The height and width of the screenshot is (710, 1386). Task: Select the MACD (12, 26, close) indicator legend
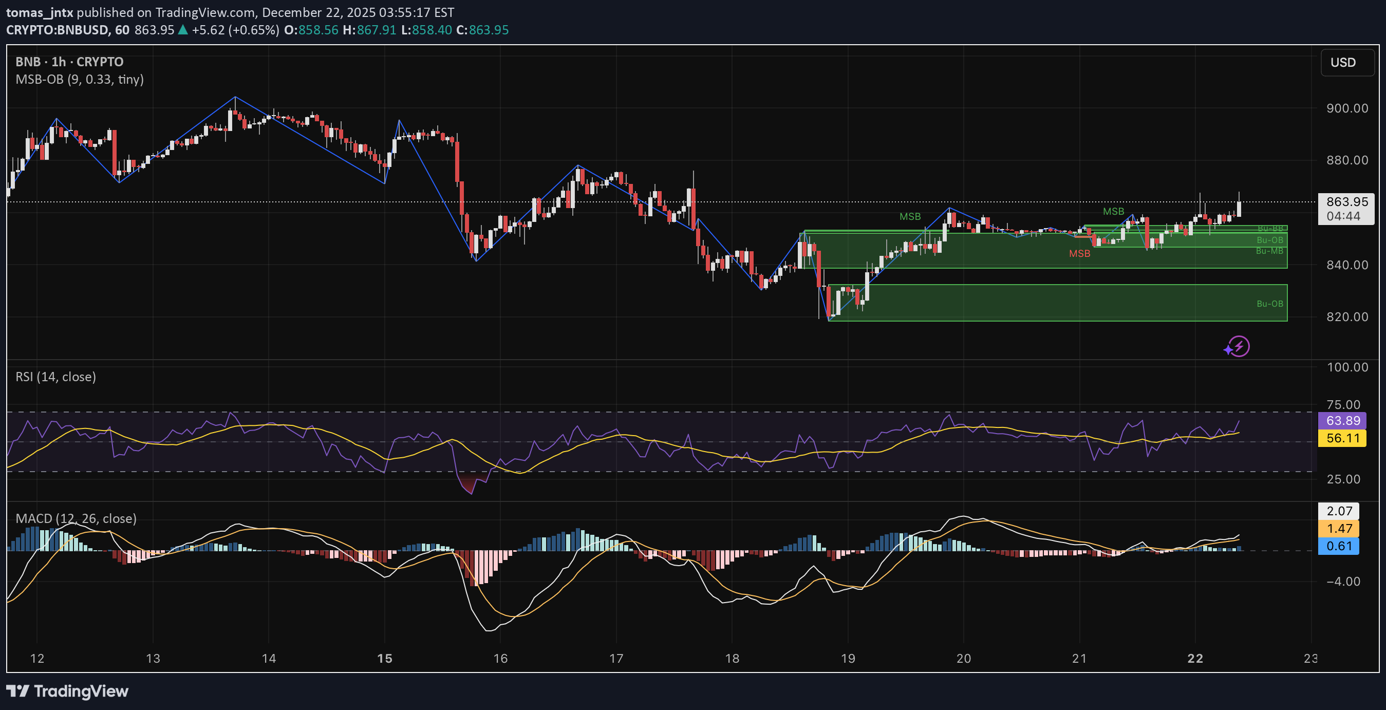[x=76, y=518]
